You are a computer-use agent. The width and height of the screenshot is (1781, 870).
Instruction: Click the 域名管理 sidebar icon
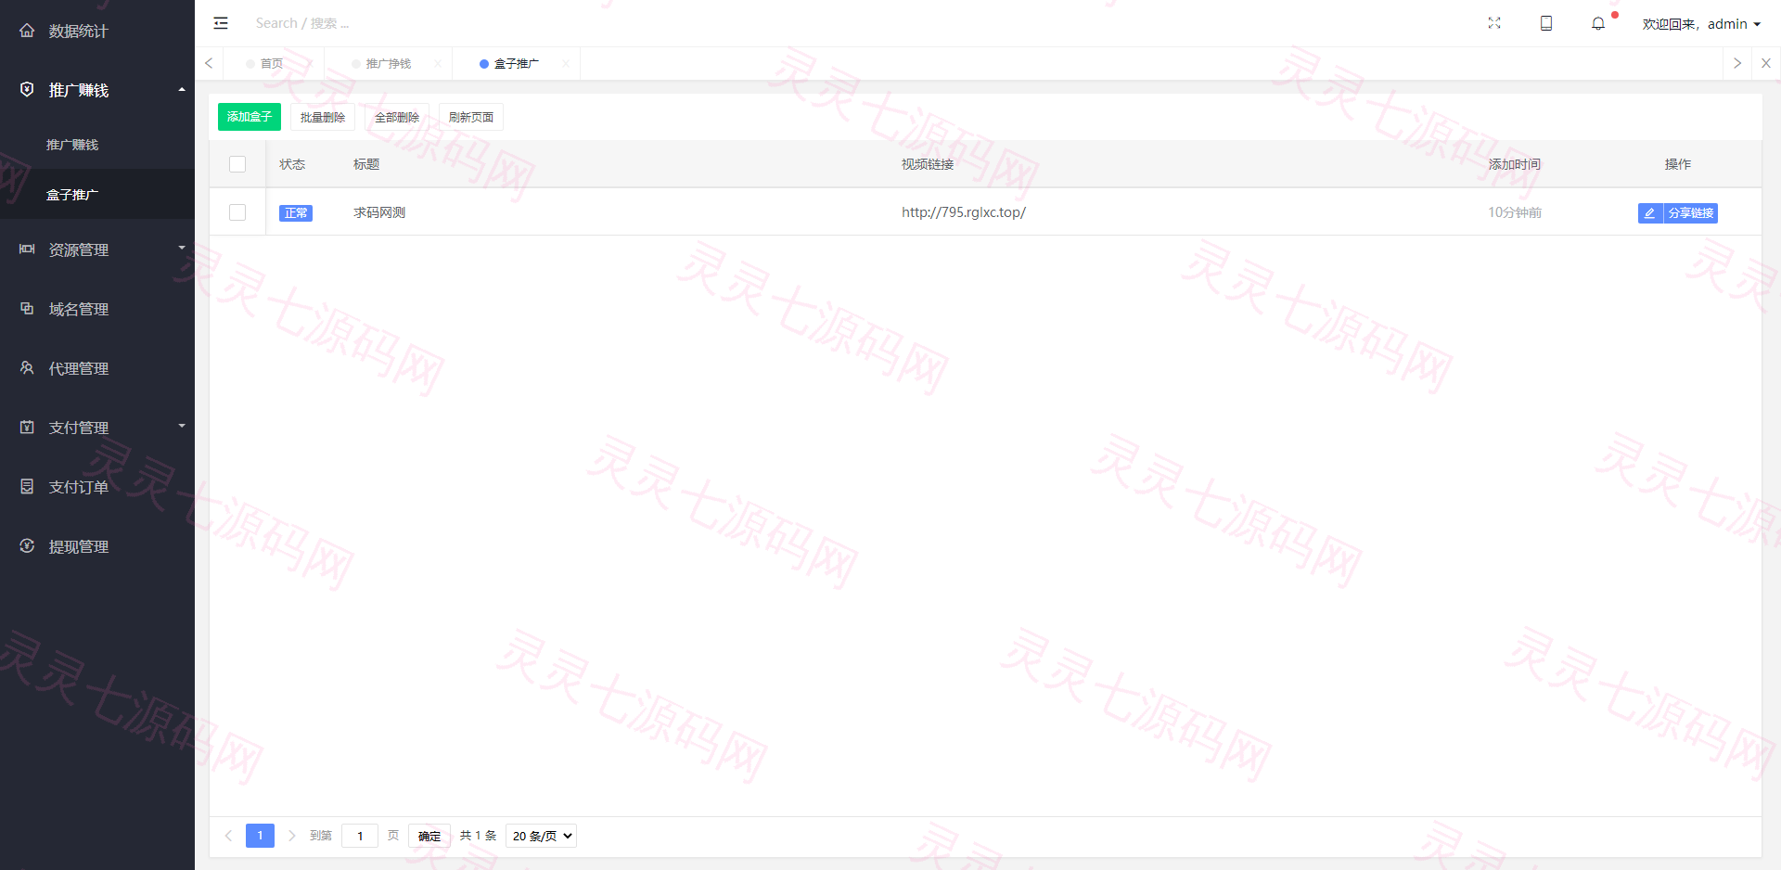click(27, 309)
